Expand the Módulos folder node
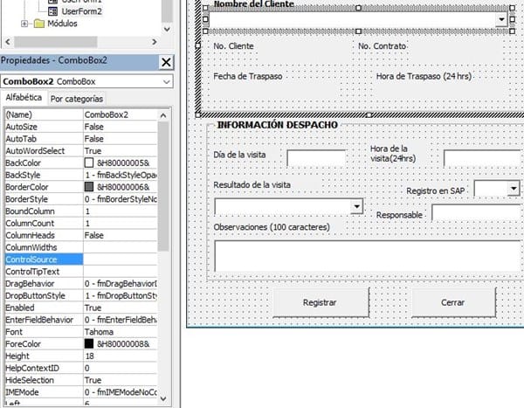Viewport: 524px width, 408px height. click(x=24, y=24)
